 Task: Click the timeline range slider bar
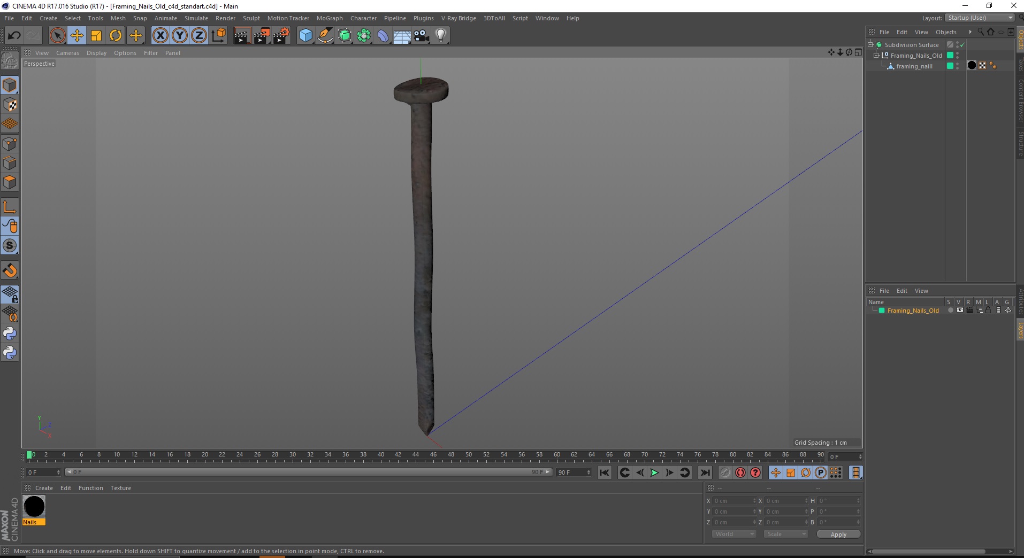coord(308,472)
